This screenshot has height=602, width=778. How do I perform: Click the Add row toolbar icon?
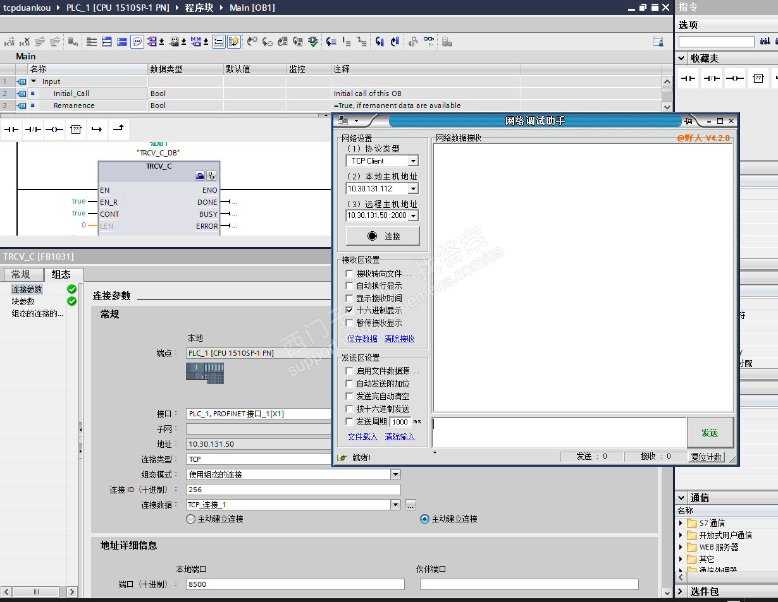click(x=55, y=42)
